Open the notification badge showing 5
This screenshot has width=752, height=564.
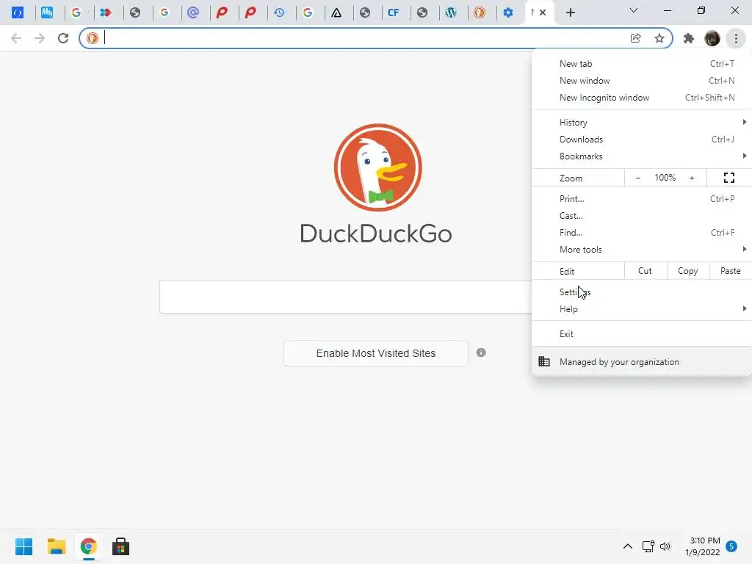[731, 546]
